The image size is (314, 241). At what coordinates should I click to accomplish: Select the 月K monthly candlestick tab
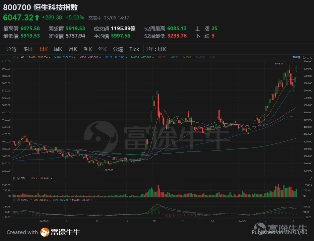[73, 49]
